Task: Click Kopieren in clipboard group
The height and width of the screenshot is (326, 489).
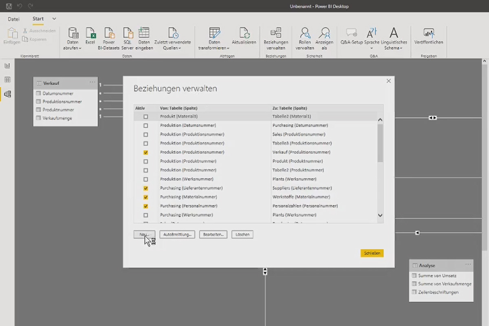Action: (35, 39)
